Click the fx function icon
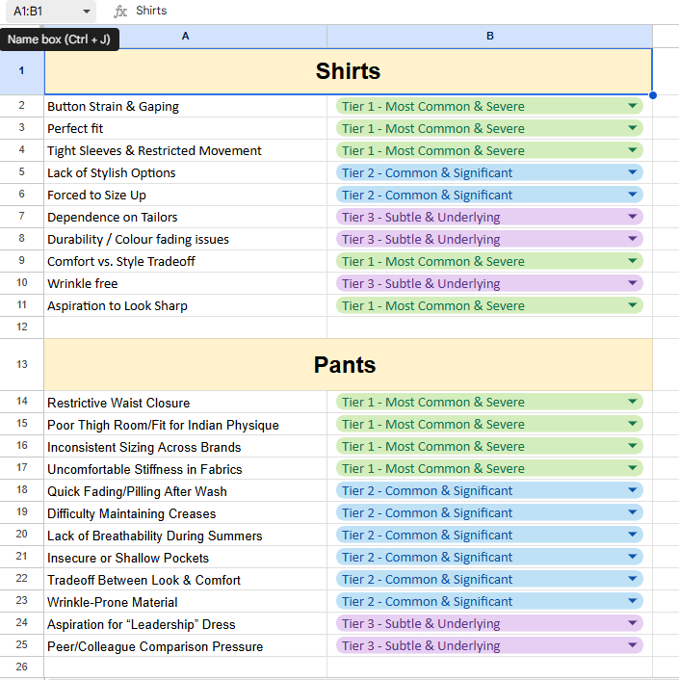The height and width of the screenshot is (680, 679). point(120,11)
